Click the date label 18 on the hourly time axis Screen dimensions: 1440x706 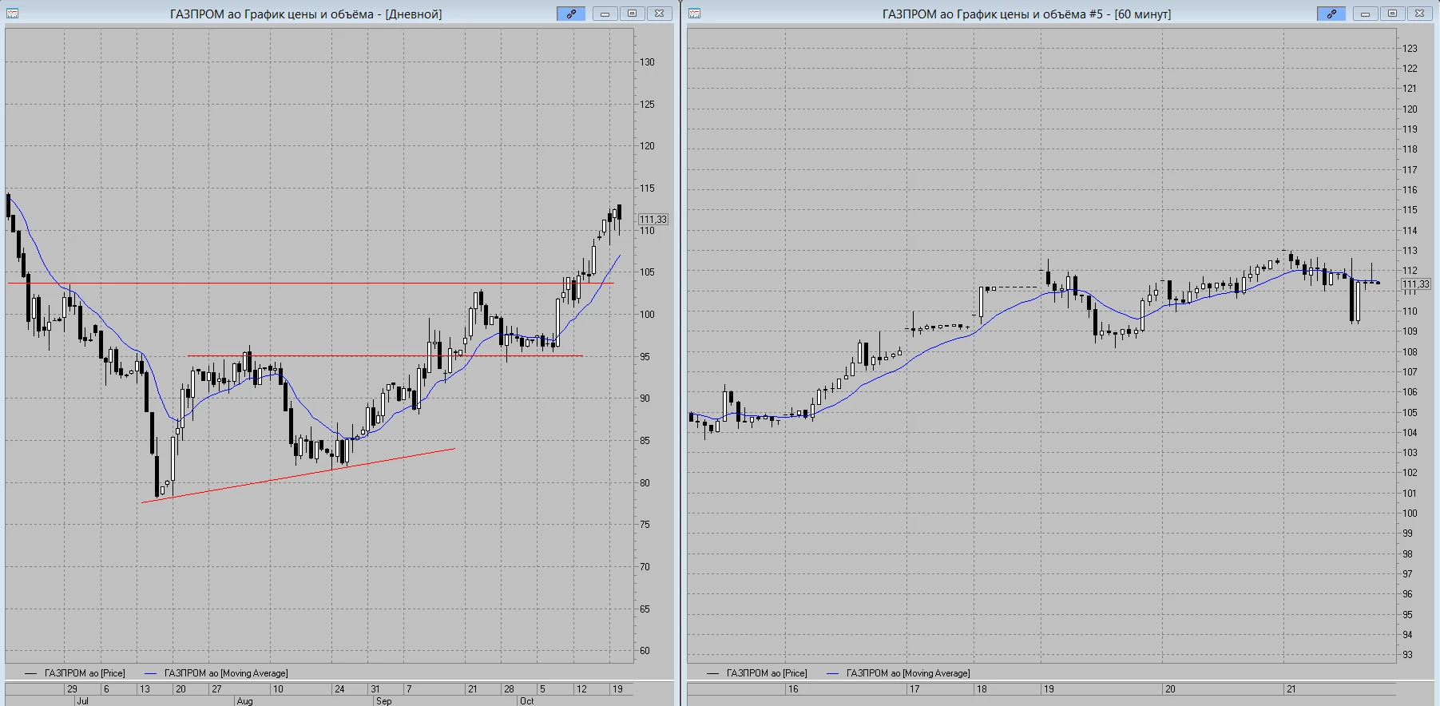pos(982,689)
